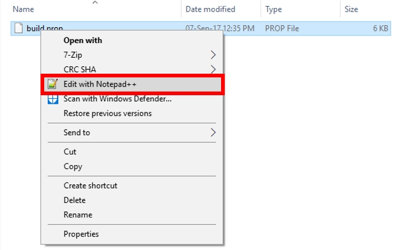This screenshot has width=393, height=250.
Task: Choose Scan with Windows Defender
Action: coord(117,99)
